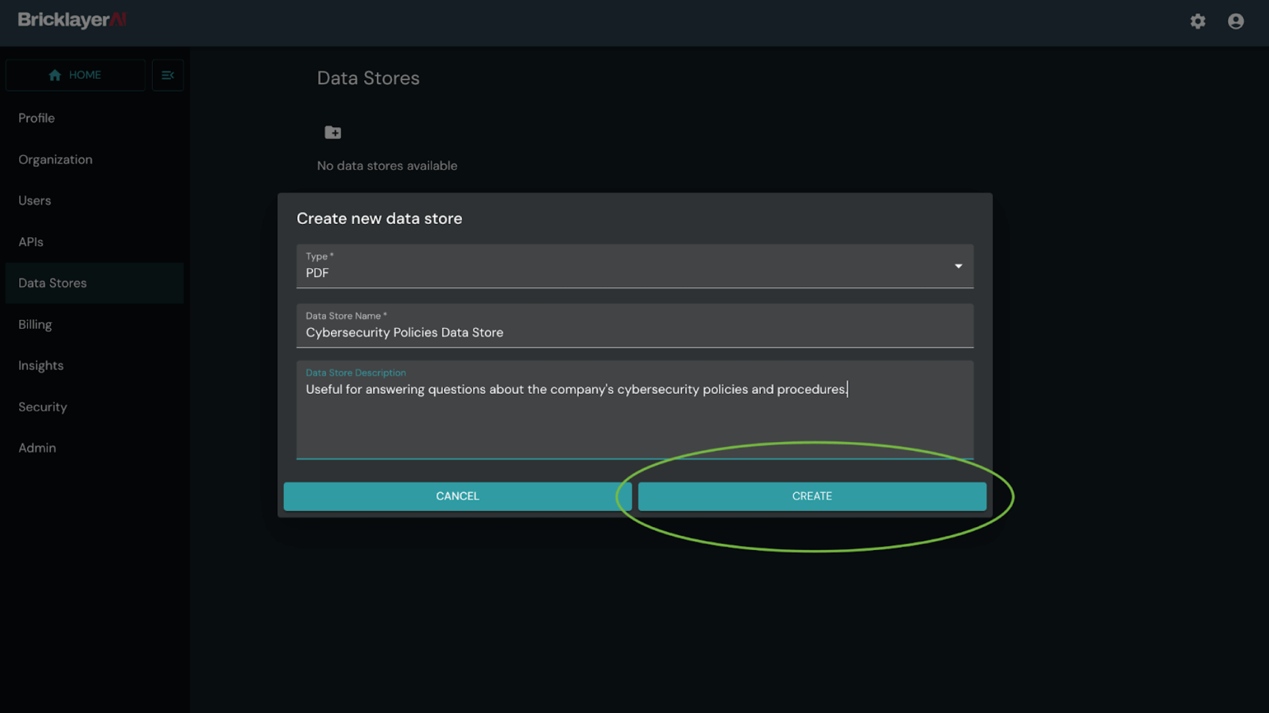Collapse the sidebar using the menu icon
1269x713 pixels.
point(168,75)
